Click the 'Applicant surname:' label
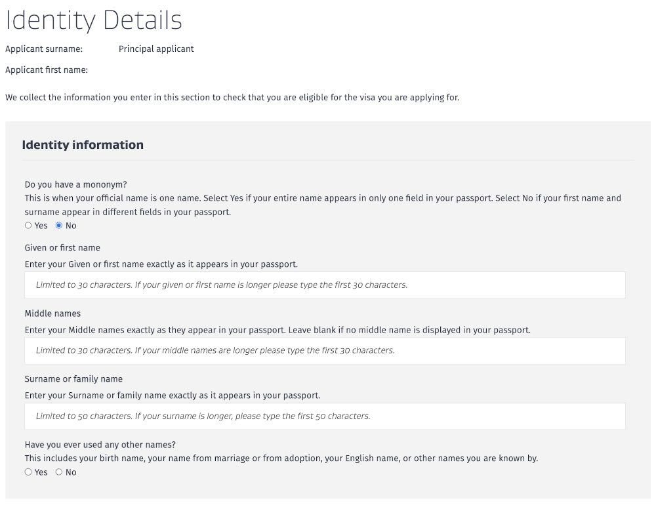 [x=44, y=49]
